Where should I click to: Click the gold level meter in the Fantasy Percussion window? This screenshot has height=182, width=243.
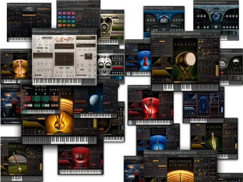click(x=217, y=70)
